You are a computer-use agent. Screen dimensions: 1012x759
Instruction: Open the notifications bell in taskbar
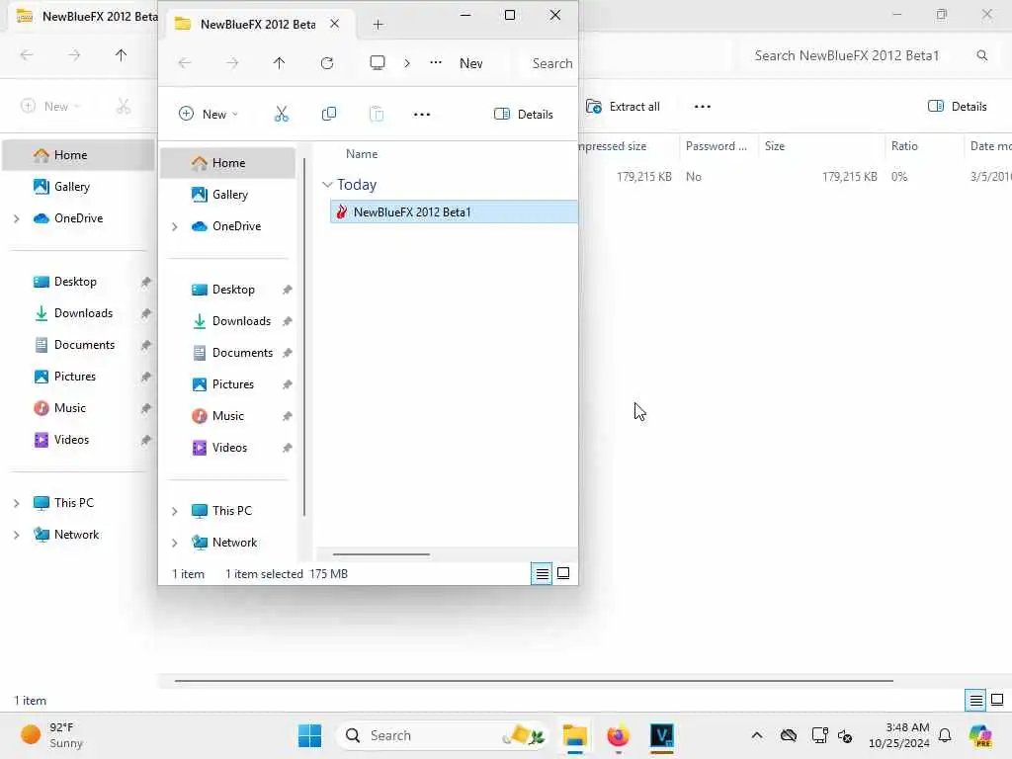tap(945, 735)
